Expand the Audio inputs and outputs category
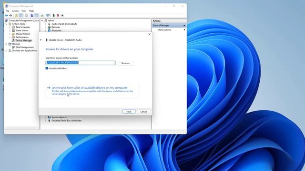The height and width of the screenshot is (171, 305). click(46, 24)
